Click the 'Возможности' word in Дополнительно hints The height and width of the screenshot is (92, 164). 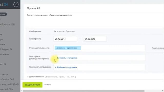(x=52, y=77)
